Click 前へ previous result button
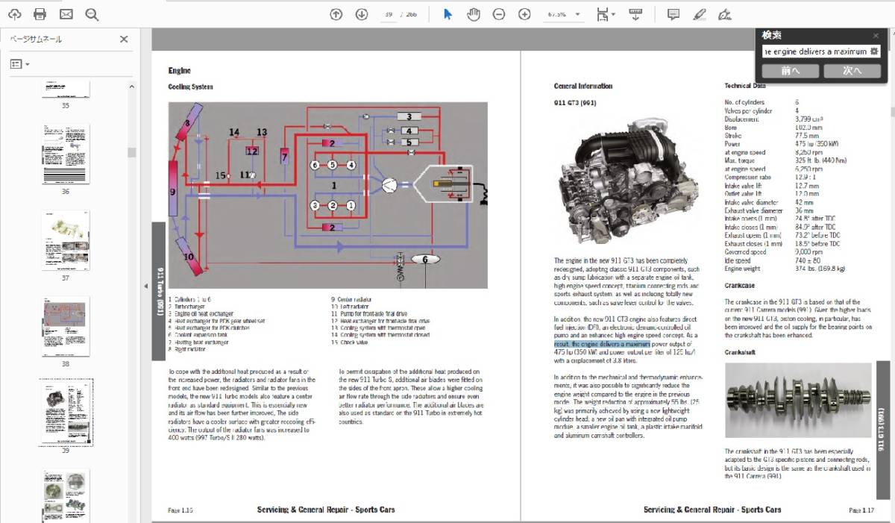 791,71
